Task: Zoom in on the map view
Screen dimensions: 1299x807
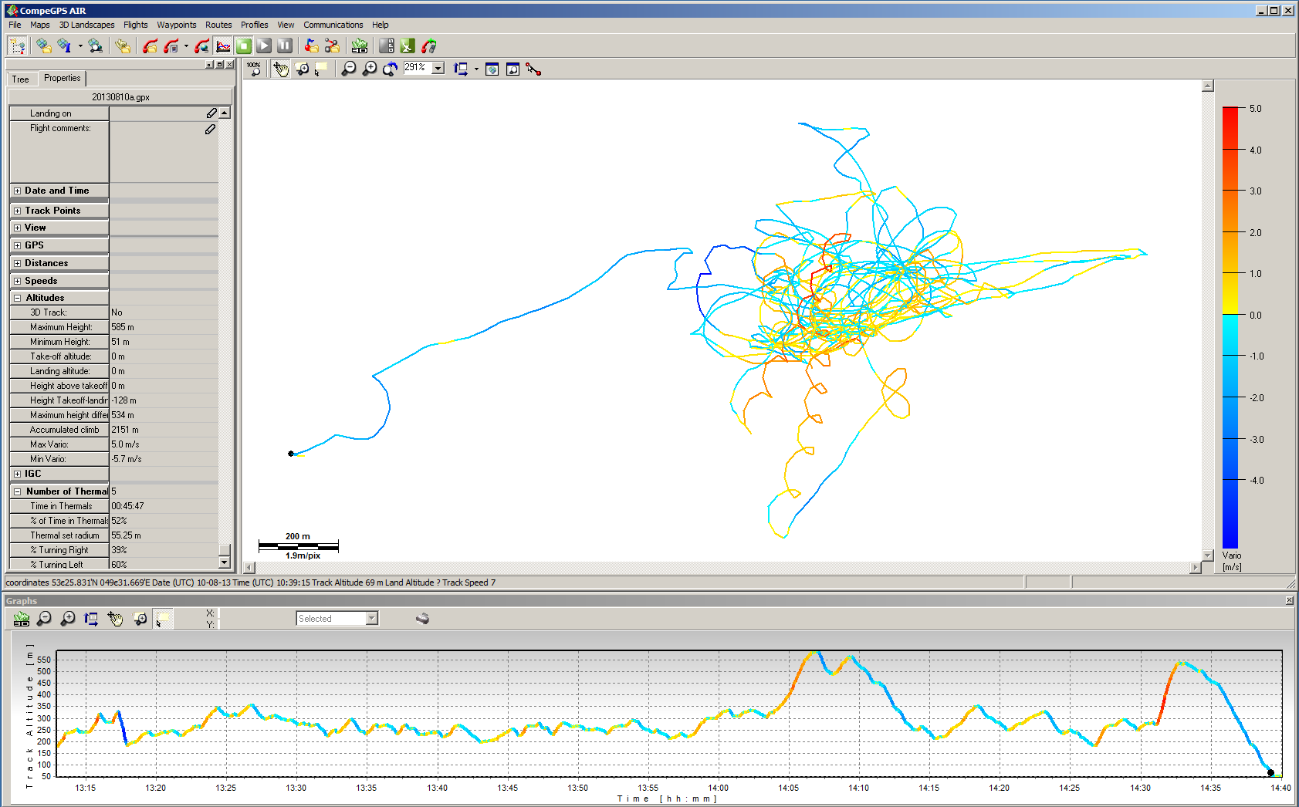Action: pyautogui.click(x=370, y=69)
